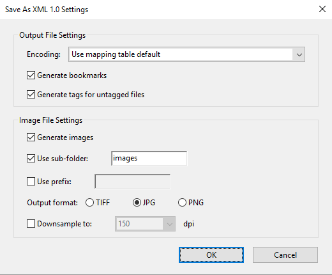Image resolution: width=332 pixels, height=275 pixels.
Task: Open the 150 dpi downsample dropdown
Action: click(x=145, y=224)
